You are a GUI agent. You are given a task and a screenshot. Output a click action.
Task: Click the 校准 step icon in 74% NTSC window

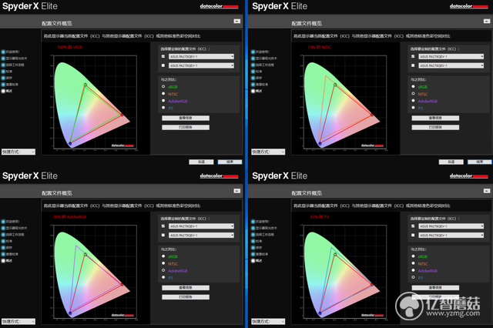[253, 72]
